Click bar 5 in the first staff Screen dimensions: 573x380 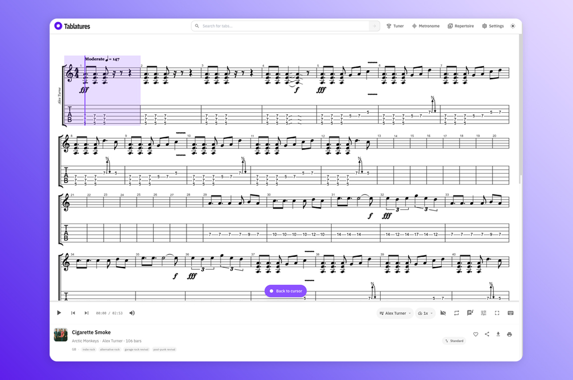tap(347, 94)
